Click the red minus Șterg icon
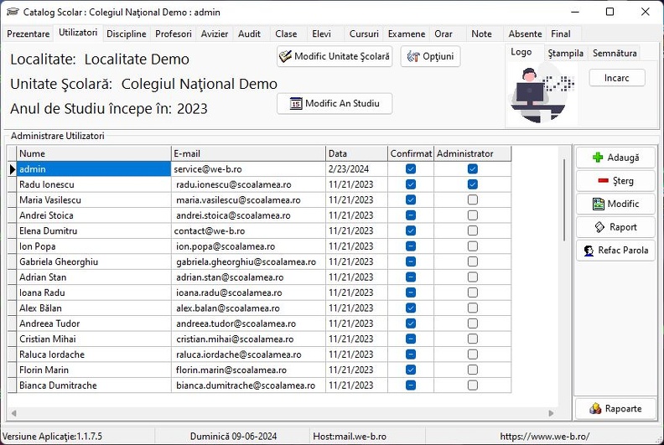This screenshot has height=445, width=664. [603, 181]
